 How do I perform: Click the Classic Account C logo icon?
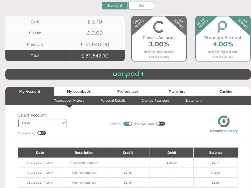158,27
